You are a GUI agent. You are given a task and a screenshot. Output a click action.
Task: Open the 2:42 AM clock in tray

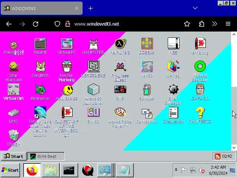click(x=218, y=170)
